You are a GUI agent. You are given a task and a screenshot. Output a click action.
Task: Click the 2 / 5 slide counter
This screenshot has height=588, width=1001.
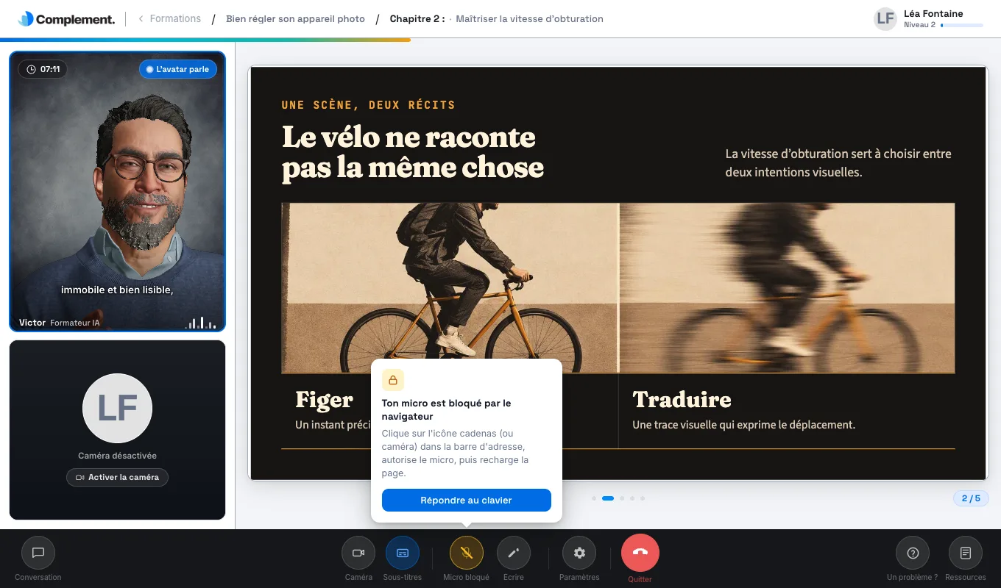point(971,498)
